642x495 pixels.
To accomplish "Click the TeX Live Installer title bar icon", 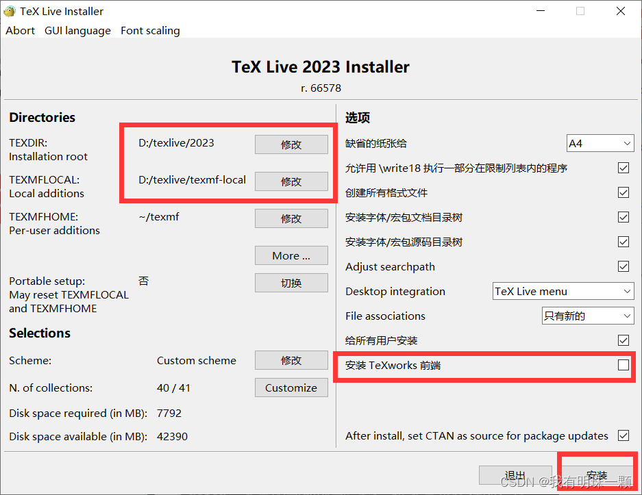I will [x=10, y=11].
